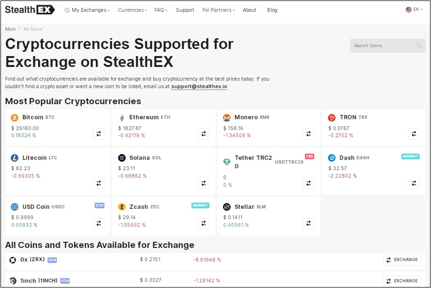Open the EN language selector
431x288 pixels.
point(414,9)
